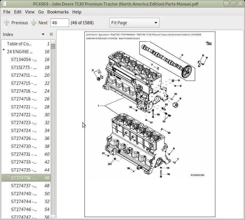Minimize the PDF viewer window
This screenshot has width=245, height=220.
226,4
